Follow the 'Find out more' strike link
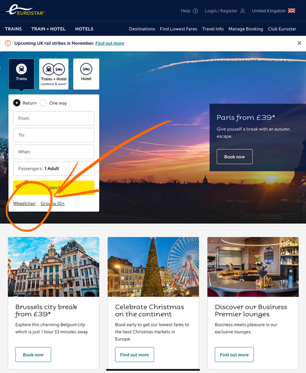 (110, 43)
